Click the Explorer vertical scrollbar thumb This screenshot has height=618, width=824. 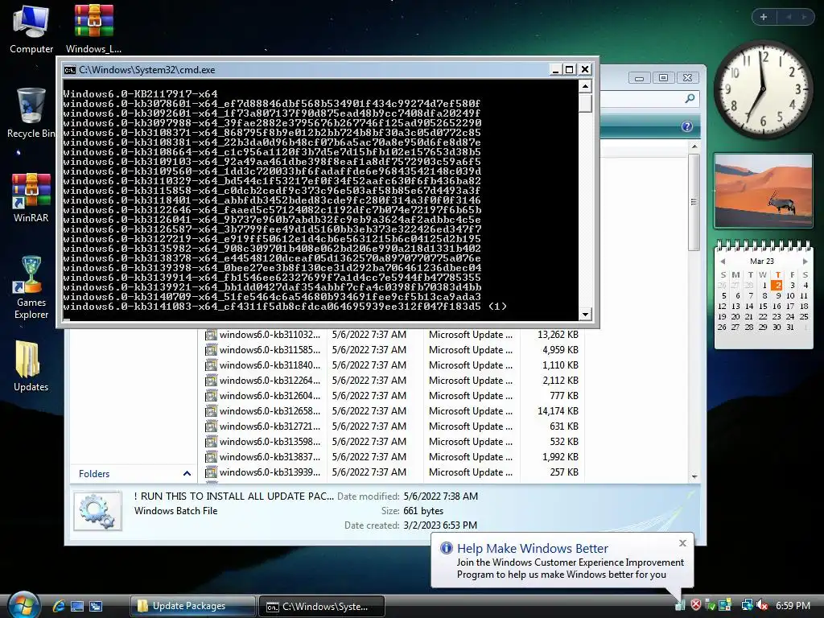pyautogui.click(x=694, y=202)
